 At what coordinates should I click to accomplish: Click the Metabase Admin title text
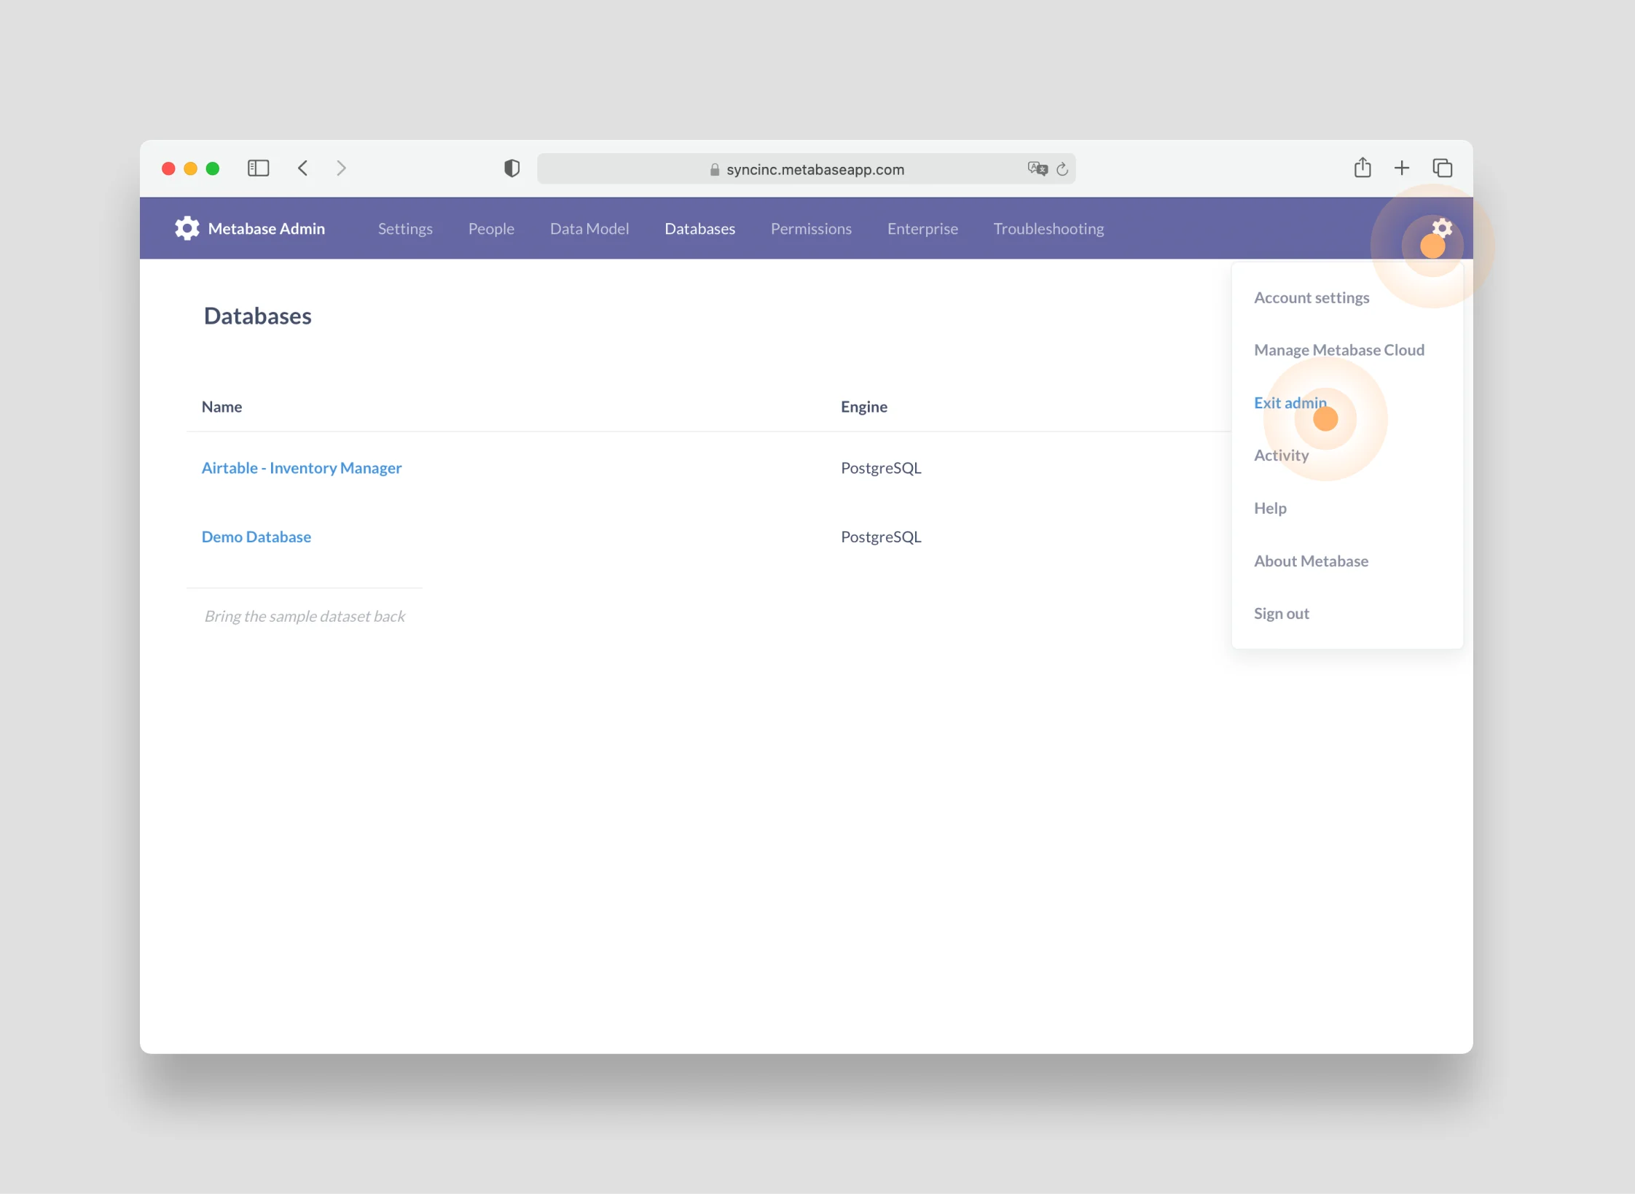tap(267, 229)
